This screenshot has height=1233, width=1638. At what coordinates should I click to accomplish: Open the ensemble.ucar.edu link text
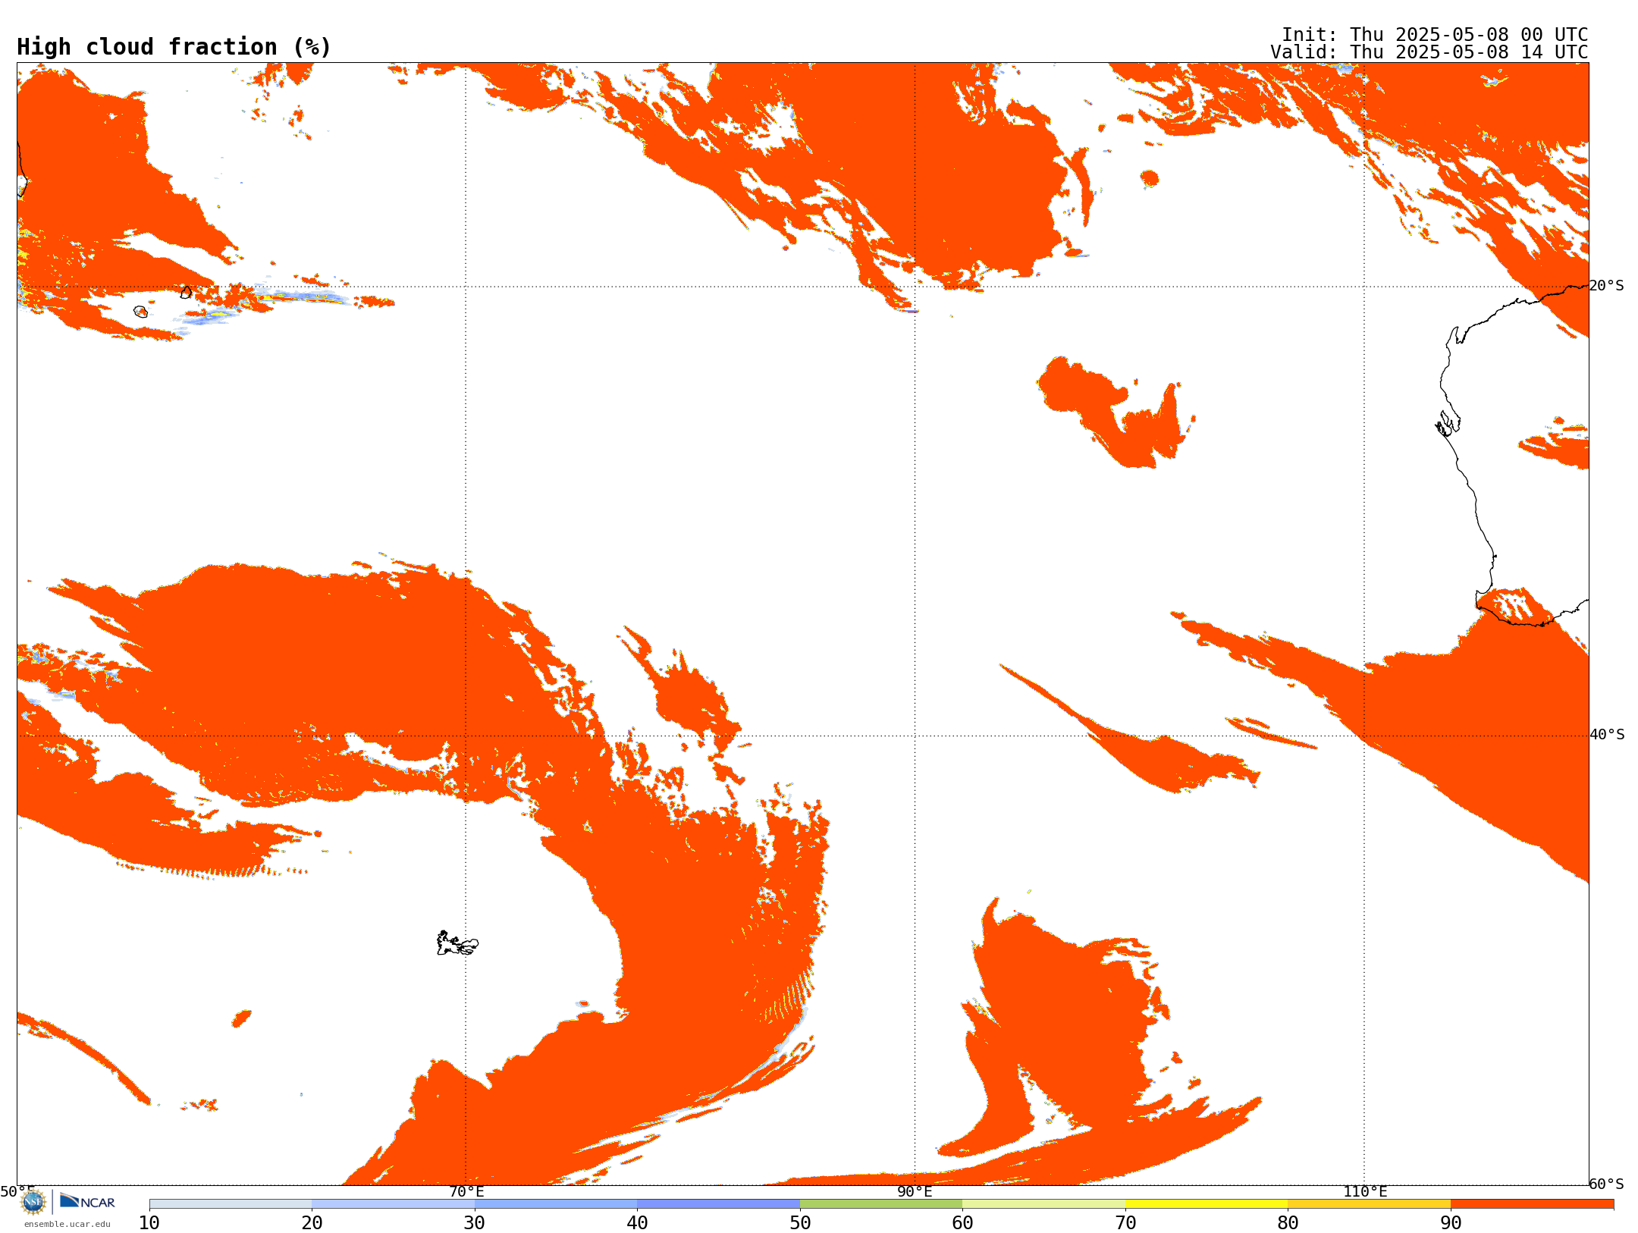(x=67, y=1224)
